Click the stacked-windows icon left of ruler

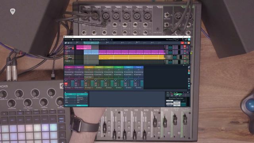pos(65,43)
